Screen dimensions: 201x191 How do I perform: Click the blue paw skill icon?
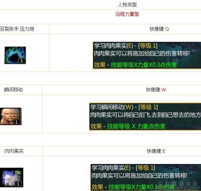pyautogui.click(x=15, y=55)
